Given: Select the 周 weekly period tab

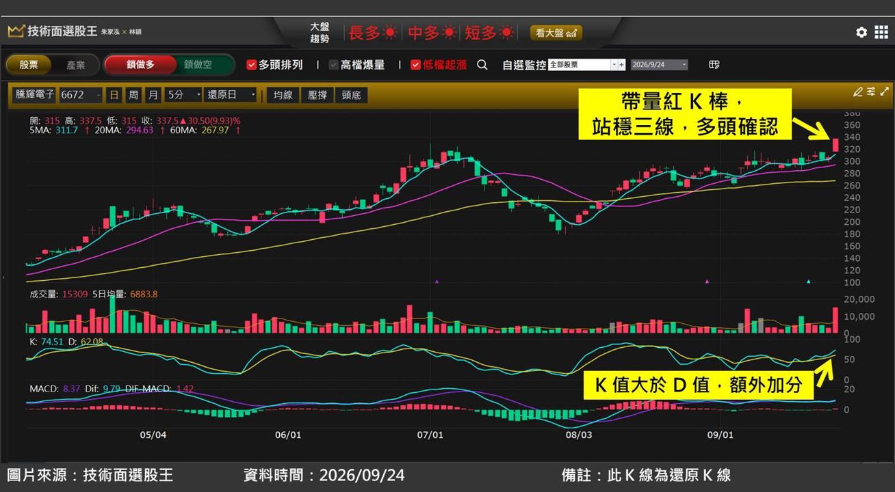Looking at the screenshot, I should coord(133,95).
